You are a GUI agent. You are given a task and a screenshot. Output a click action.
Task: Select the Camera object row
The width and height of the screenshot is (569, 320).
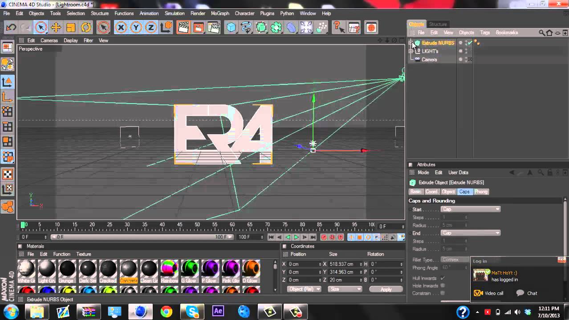pyautogui.click(x=429, y=60)
